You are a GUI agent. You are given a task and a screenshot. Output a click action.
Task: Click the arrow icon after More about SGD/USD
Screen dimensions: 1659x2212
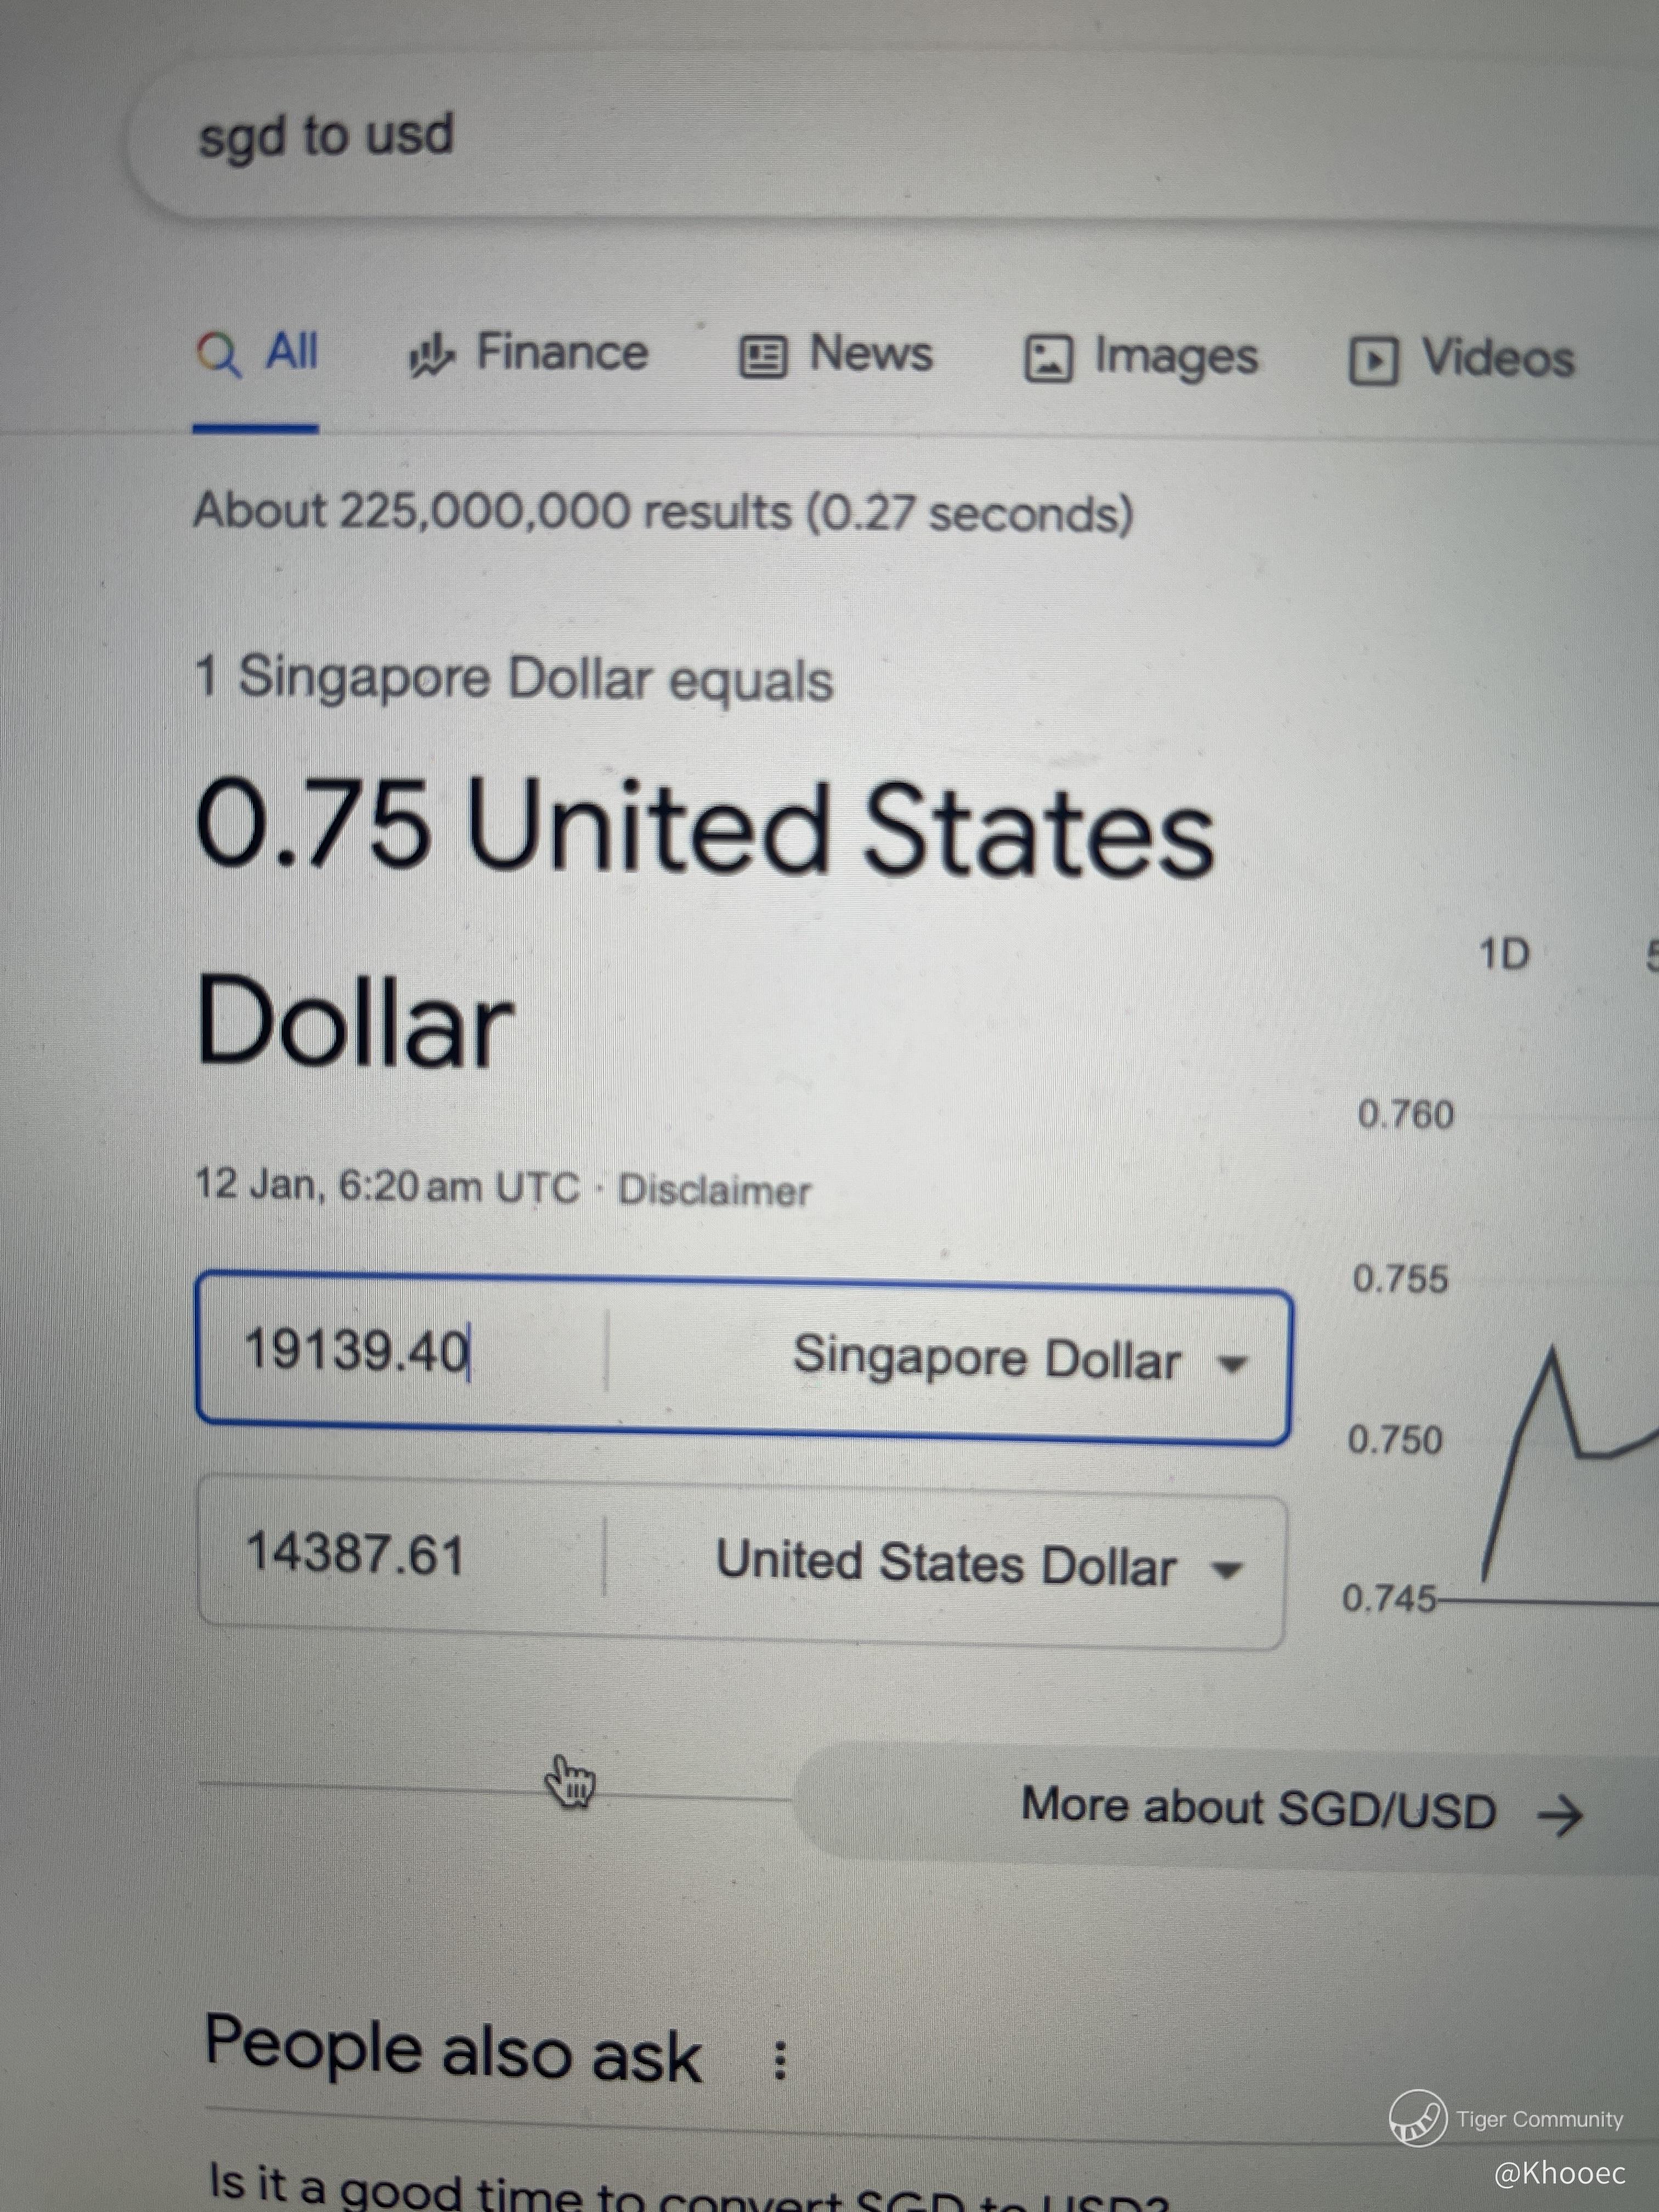click(x=1560, y=1815)
